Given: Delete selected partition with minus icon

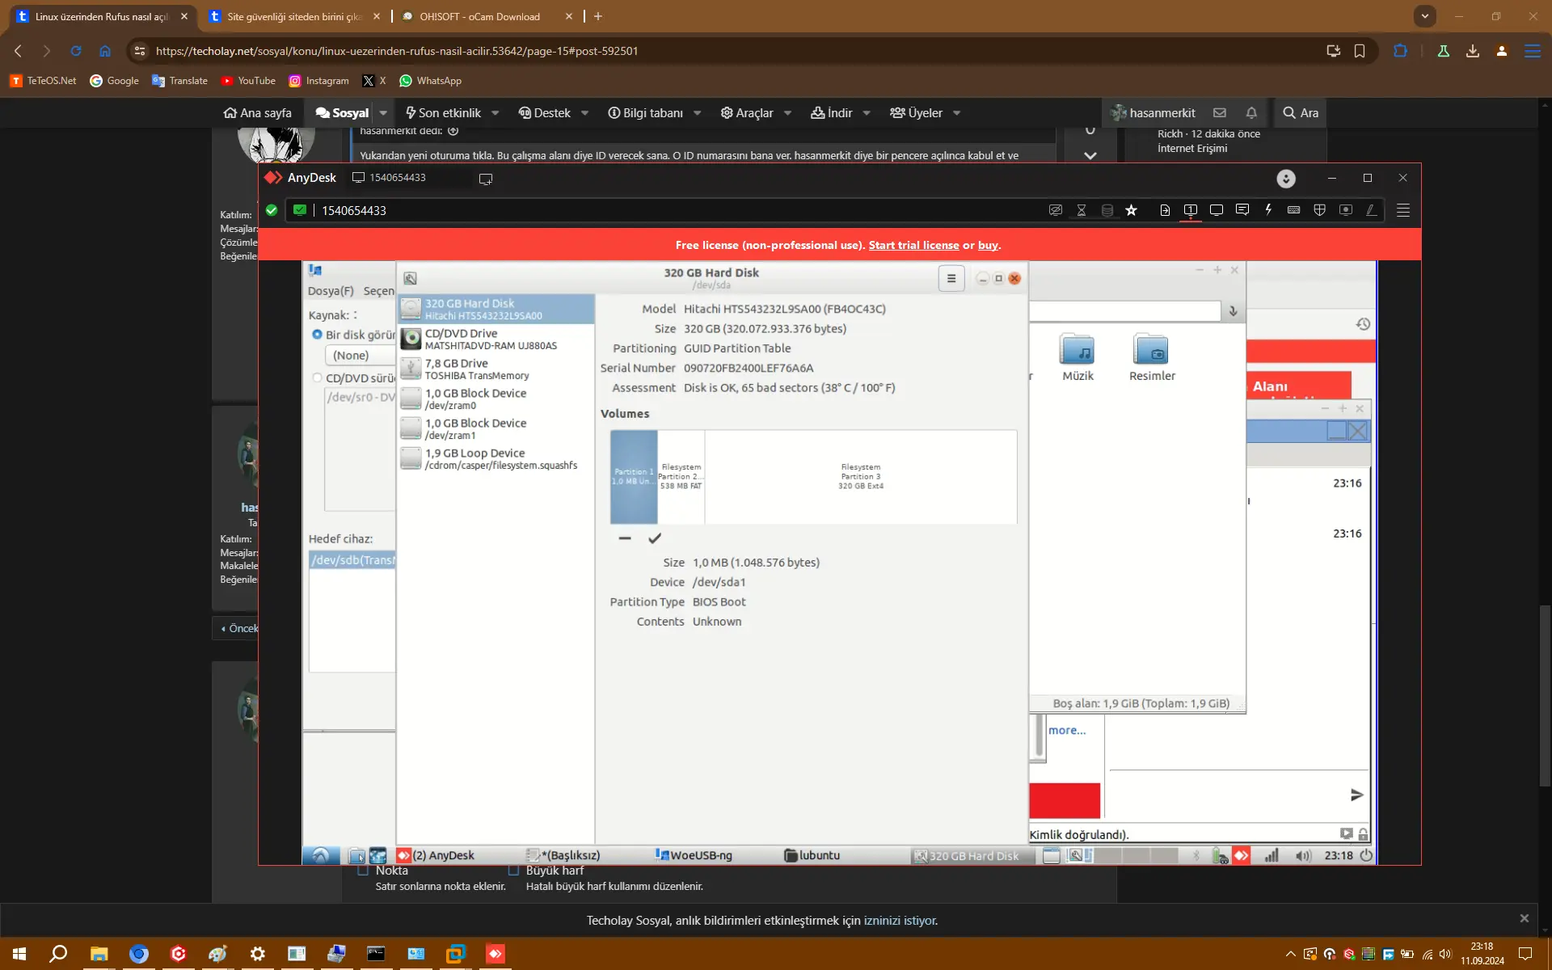Looking at the screenshot, I should [625, 538].
